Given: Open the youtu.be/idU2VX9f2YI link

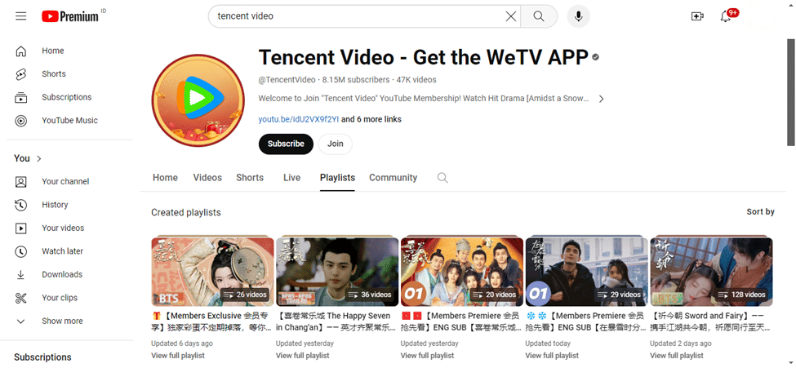Looking at the screenshot, I should pyautogui.click(x=299, y=119).
